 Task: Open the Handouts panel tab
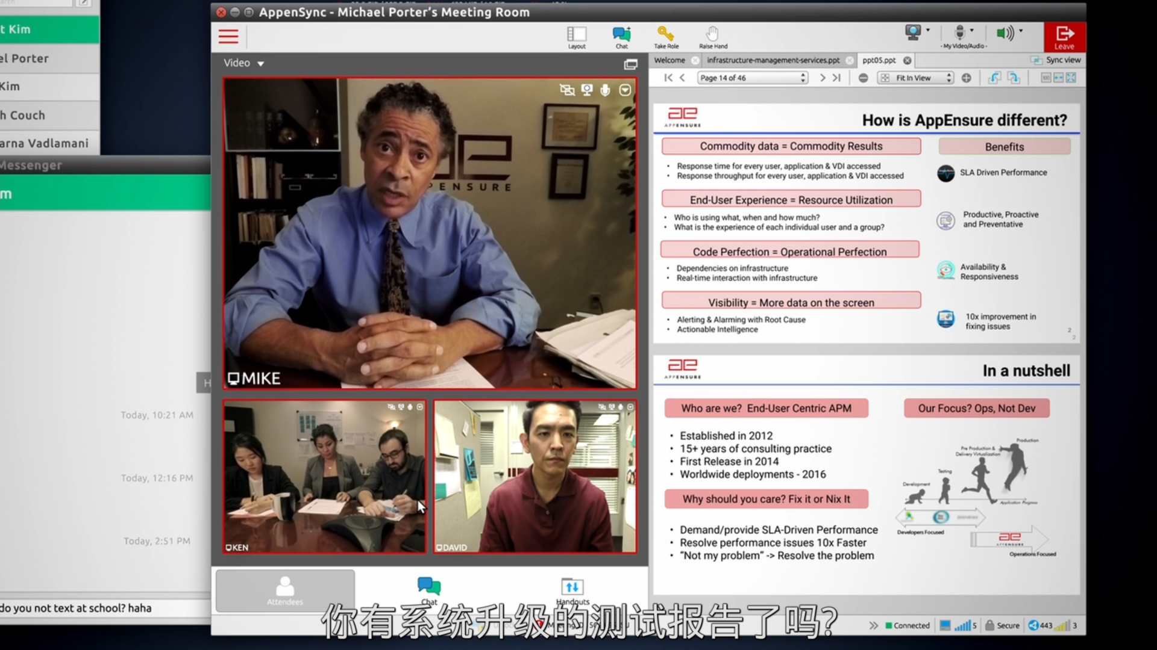coord(572,590)
